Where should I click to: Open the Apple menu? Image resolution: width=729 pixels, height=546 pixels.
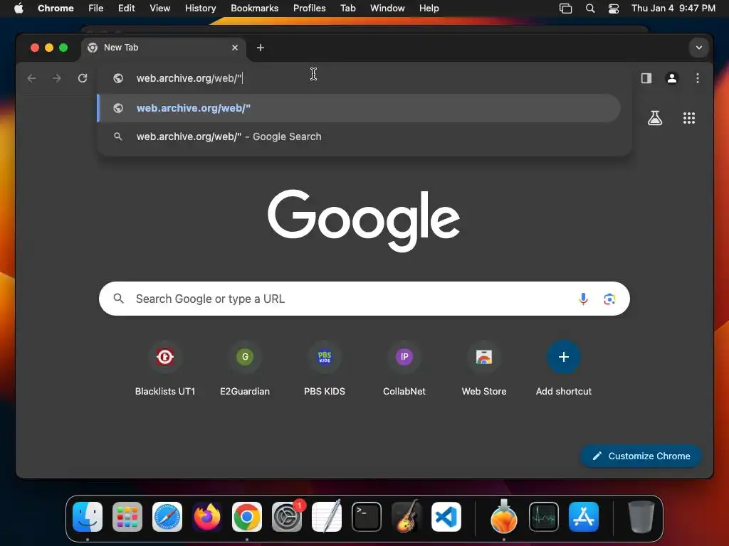pos(19,9)
